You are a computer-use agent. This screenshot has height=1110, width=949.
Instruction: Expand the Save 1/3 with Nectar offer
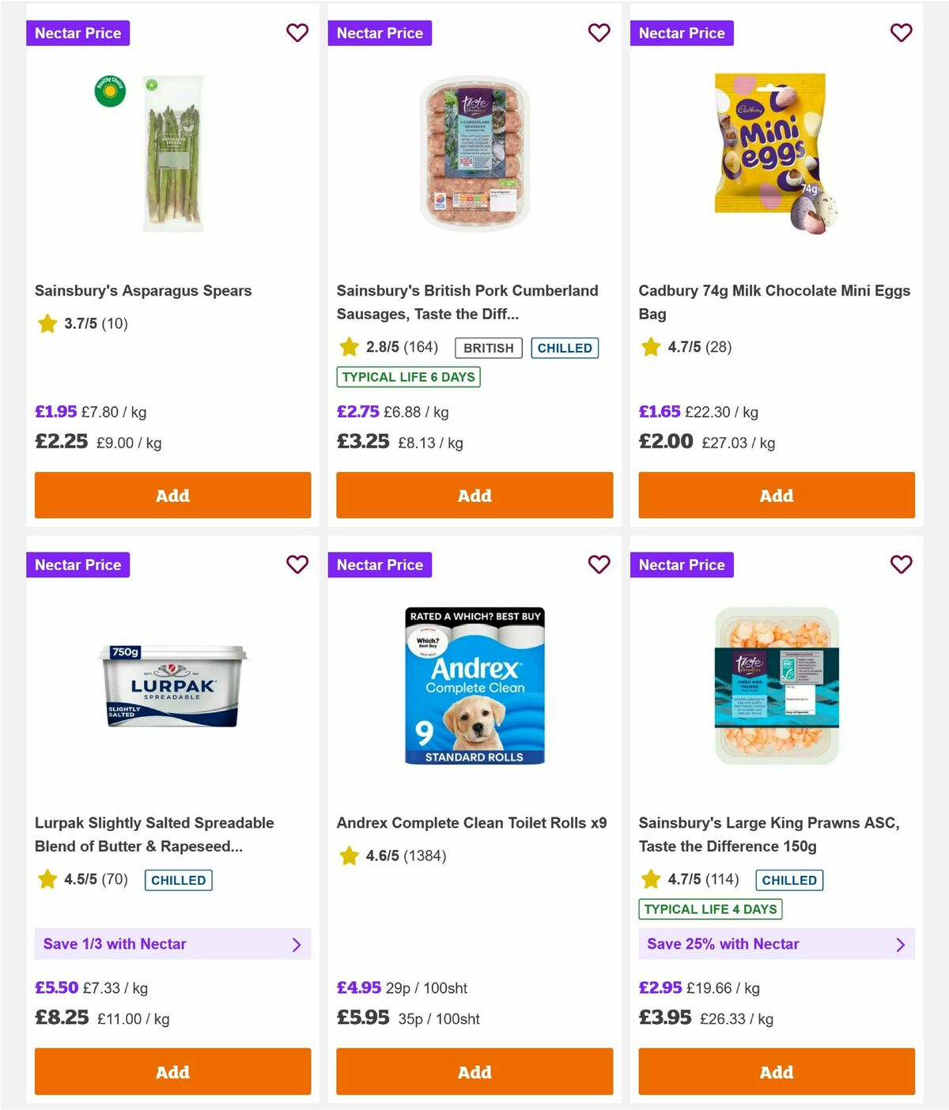point(172,944)
